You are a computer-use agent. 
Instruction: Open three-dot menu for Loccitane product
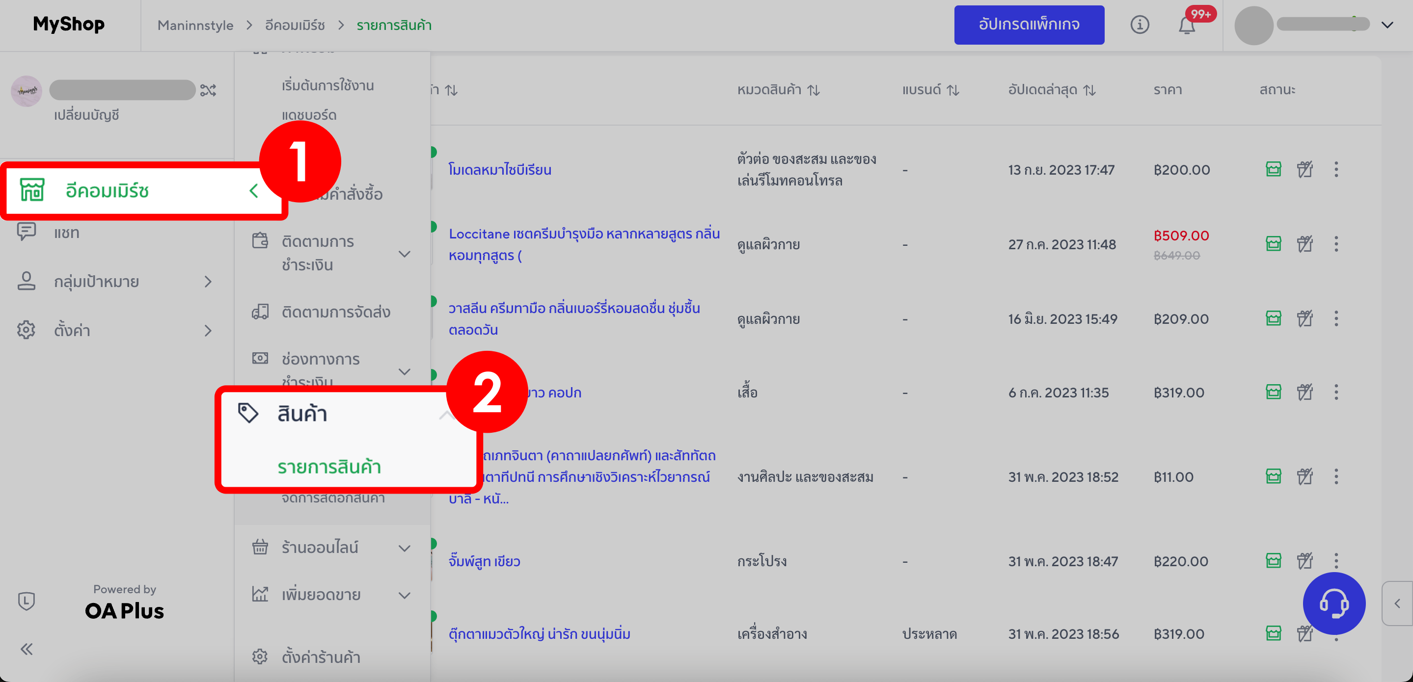pyautogui.click(x=1336, y=244)
